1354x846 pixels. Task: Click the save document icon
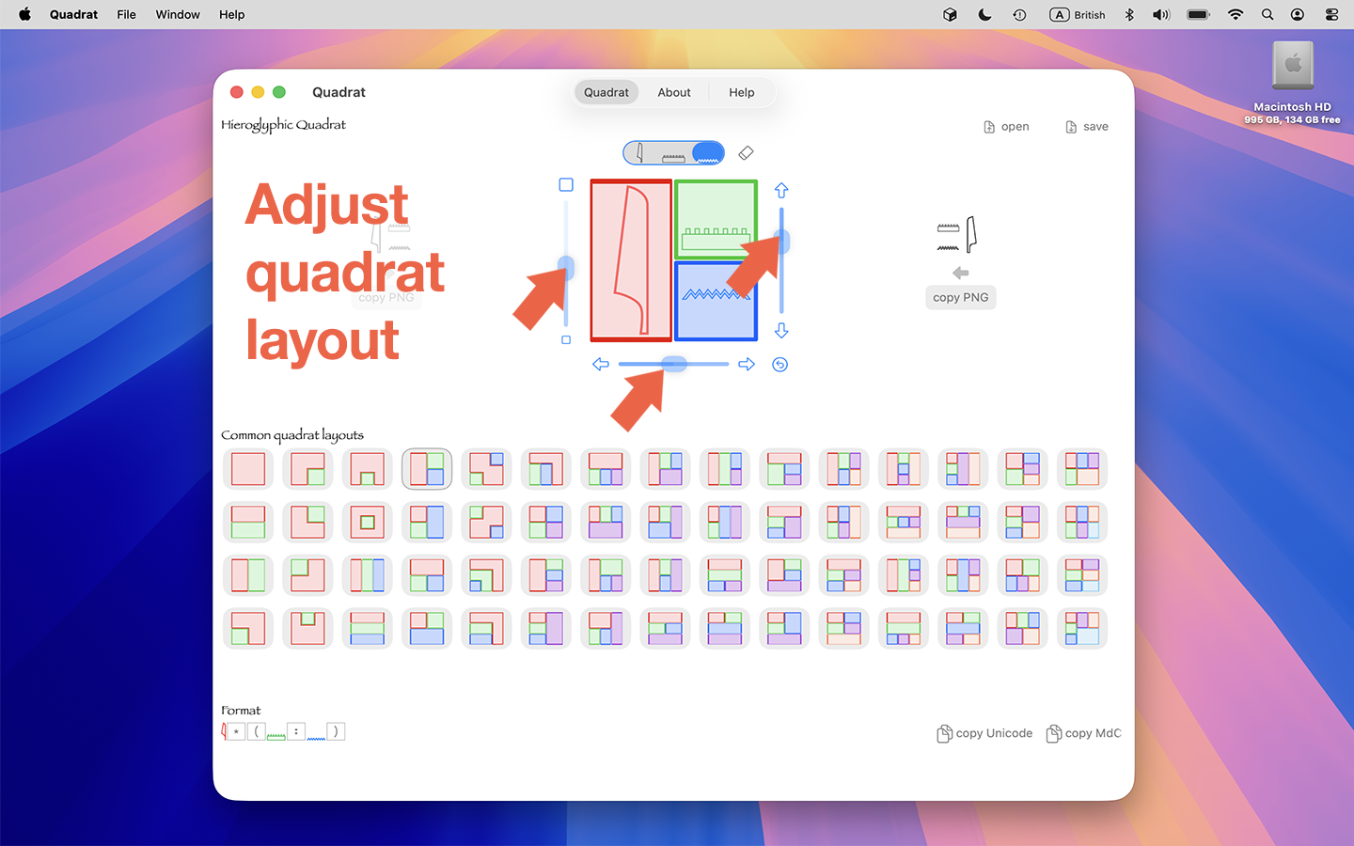point(1070,126)
